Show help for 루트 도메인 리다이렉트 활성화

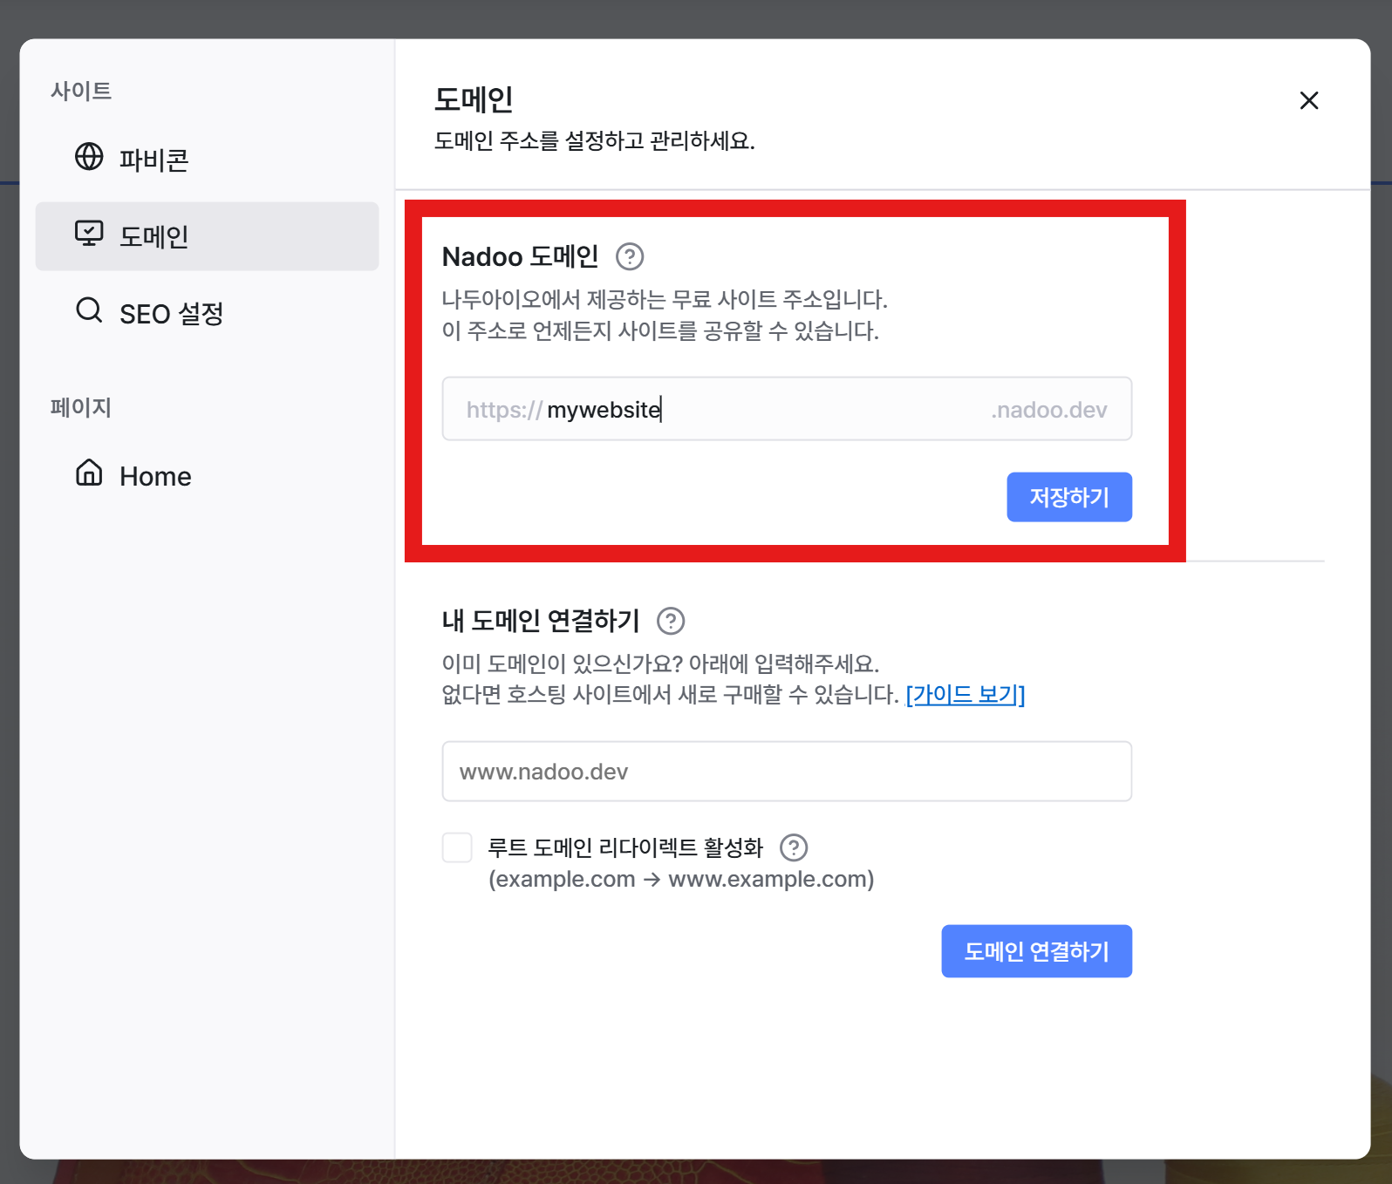(x=794, y=847)
